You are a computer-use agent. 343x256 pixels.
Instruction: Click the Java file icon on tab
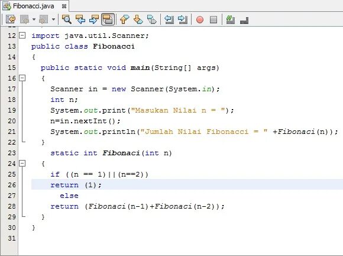[x=7, y=6]
